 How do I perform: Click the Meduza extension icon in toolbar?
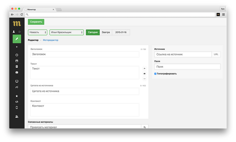[218, 14]
